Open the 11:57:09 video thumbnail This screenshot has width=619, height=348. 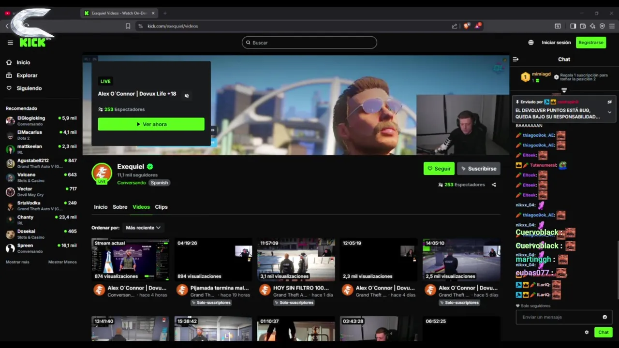pyautogui.click(x=296, y=260)
